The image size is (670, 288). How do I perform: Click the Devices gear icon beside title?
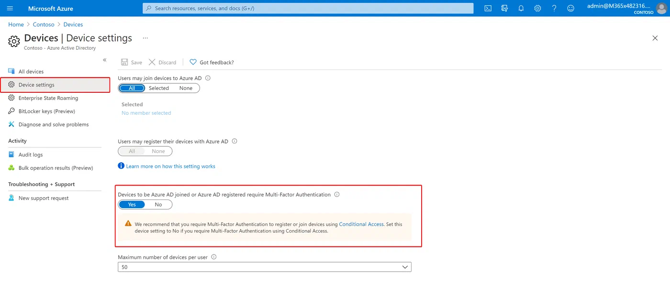click(14, 41)
